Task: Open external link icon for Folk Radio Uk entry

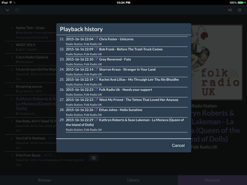Action: pyautogui.click(x=96, y=89)
